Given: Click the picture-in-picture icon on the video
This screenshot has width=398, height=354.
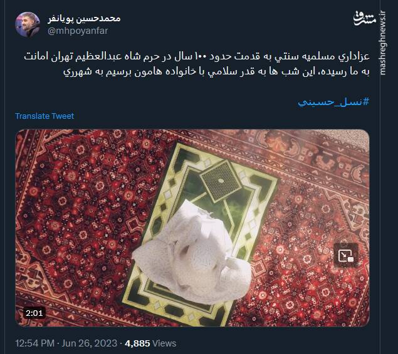Looking at the screenshot, I should click(346, 255).
